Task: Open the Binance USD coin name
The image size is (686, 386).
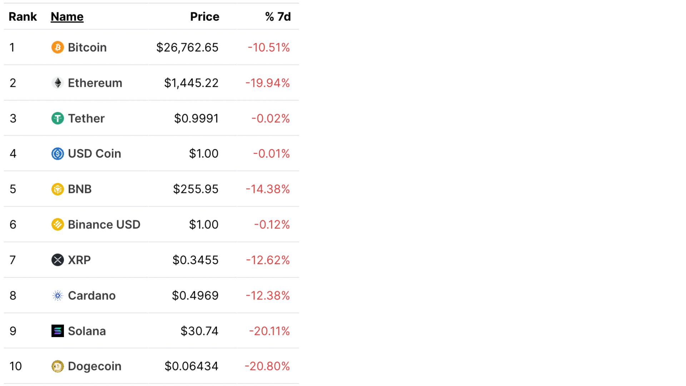Action: click(x=104, y=224)
